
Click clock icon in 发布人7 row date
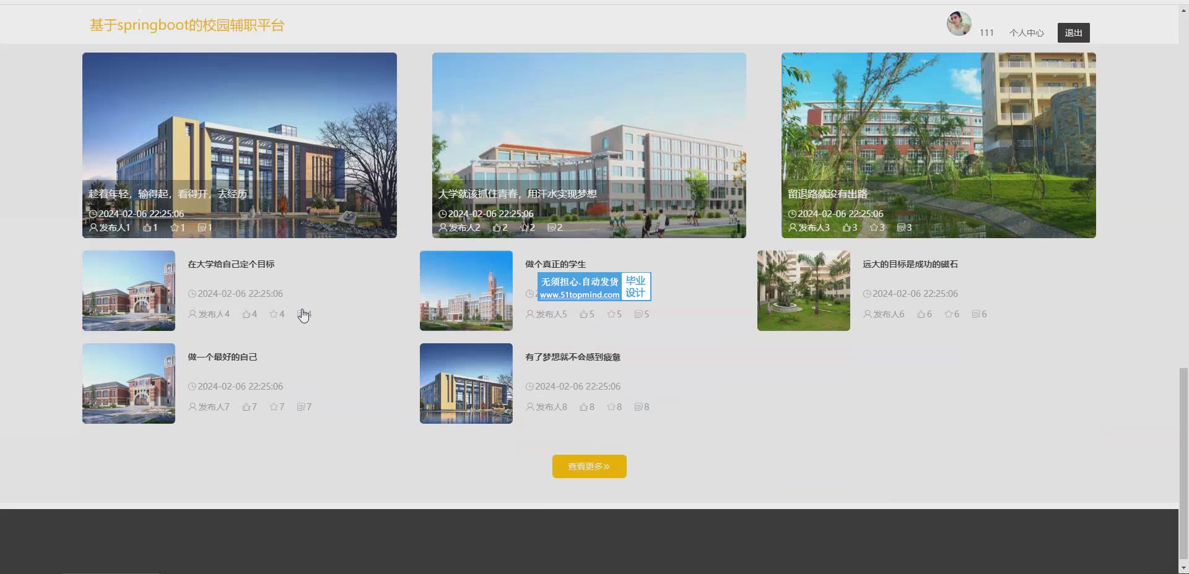tap(192, 387)
